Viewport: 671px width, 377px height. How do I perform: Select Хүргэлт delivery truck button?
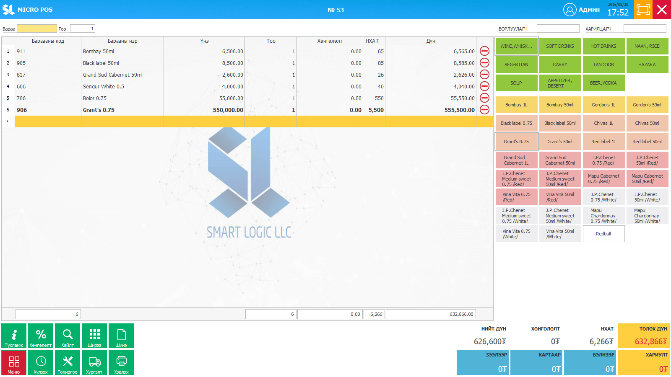(x=94, y=362)
